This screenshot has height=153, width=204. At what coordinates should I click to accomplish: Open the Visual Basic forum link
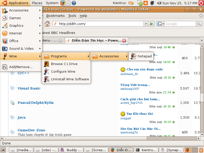29,88
